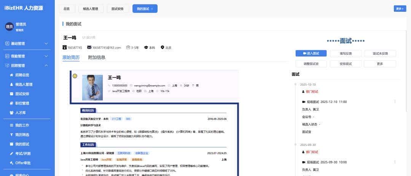The height and width of the screenshot is (176, 411).
Task: Select the 原始简历 tab
Action: pyautogui.click(x=71, y=58)
